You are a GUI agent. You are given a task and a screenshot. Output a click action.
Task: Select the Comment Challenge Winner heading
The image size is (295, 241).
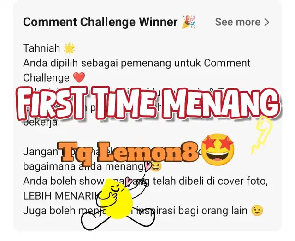[100, 22]
